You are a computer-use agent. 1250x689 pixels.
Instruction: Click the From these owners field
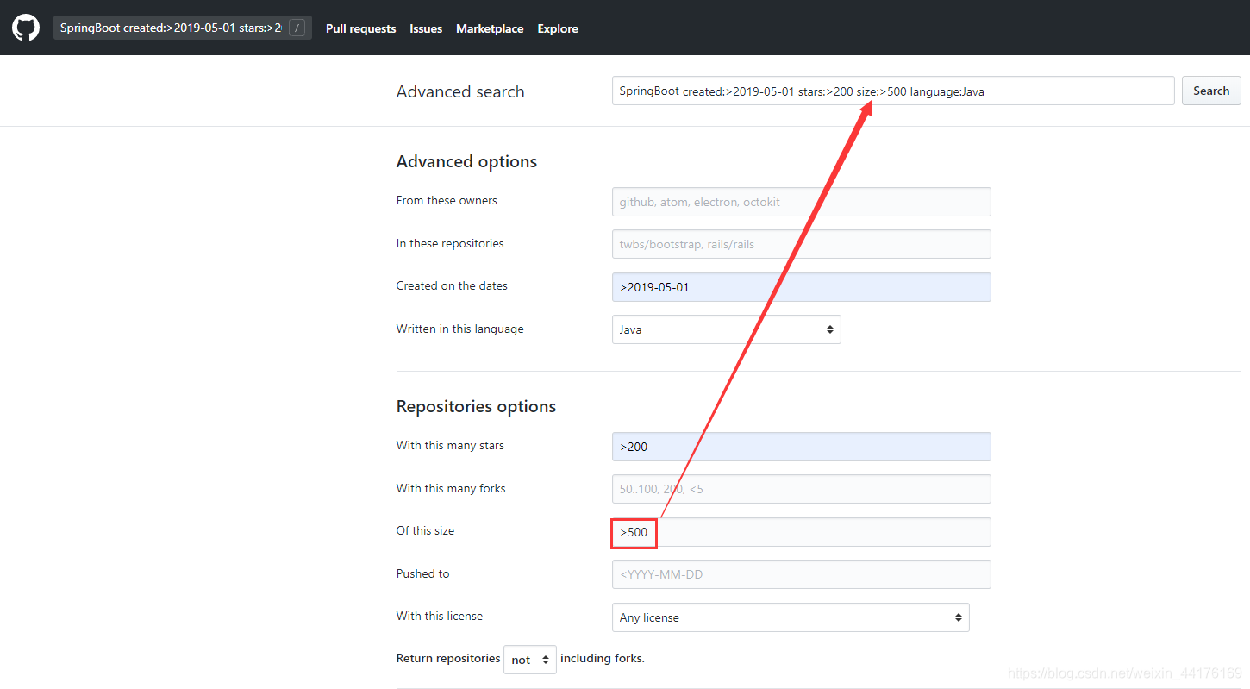tap(802, 202)
